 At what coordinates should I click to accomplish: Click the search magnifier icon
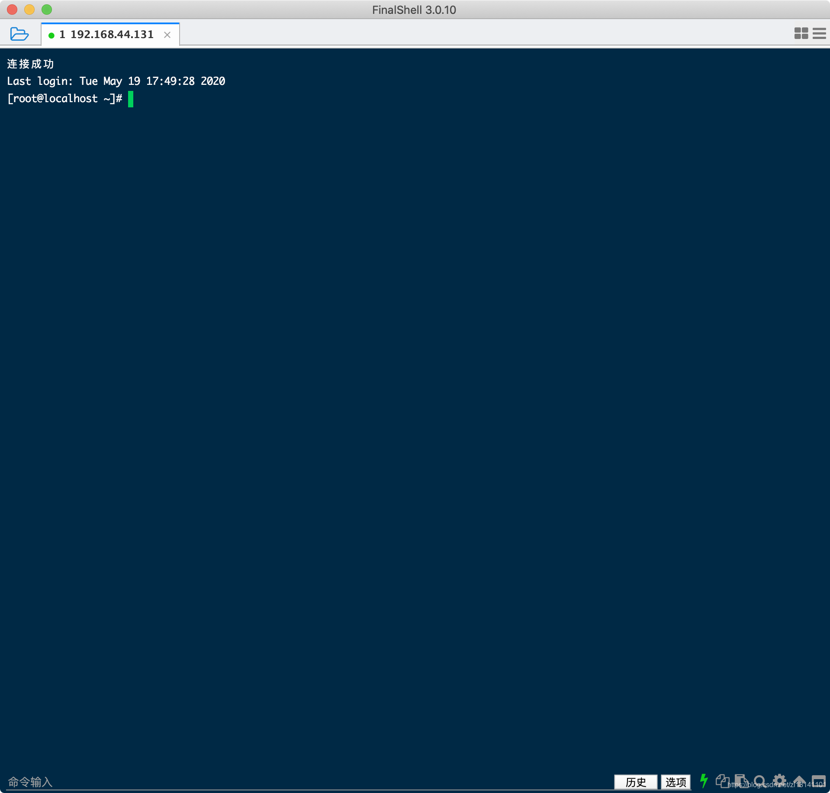pos(759,781)
